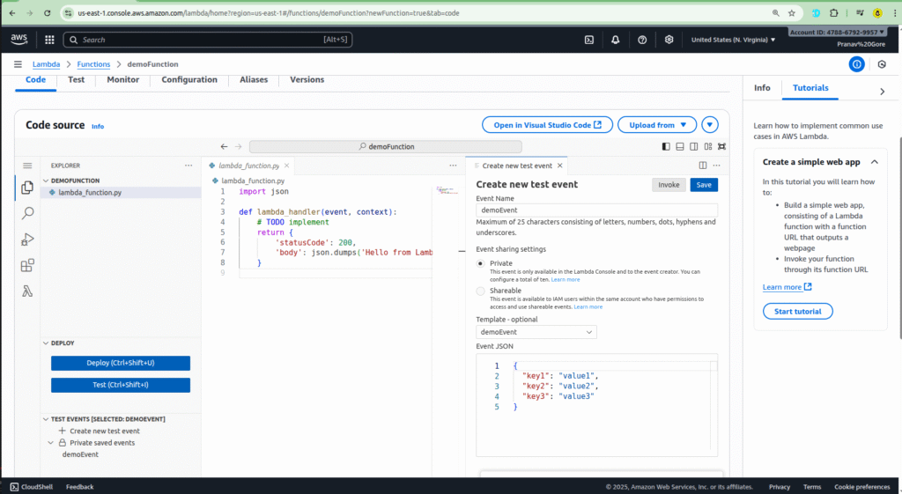The height and width of the screenshot is (494, 902).
Task: Switch to the Info tab in side panel
Action: tap(762, 88)
